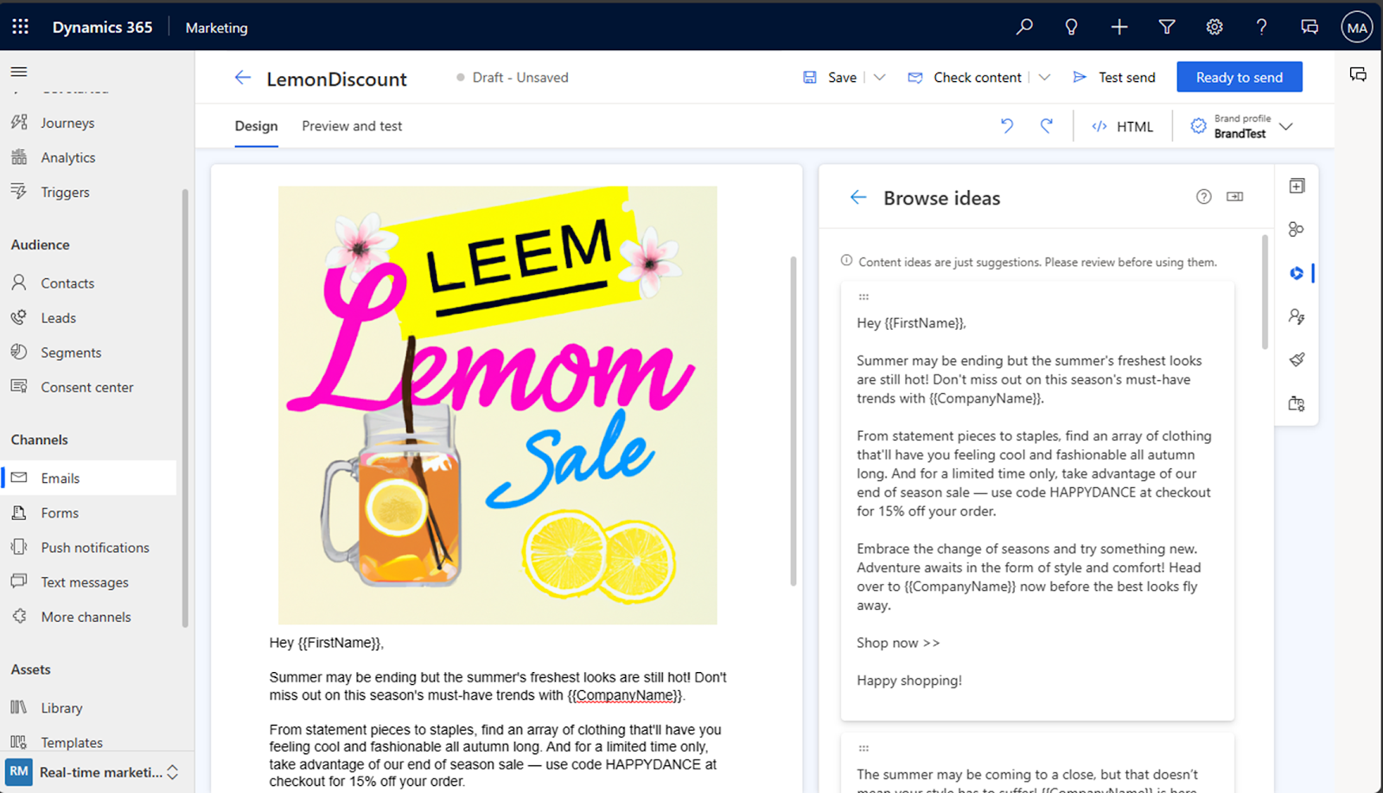Image resolution: width=1383 pixels, height=793 pixels.
Task: Expand the Save options dropdown arrow
Action: (x=880, y=78)
